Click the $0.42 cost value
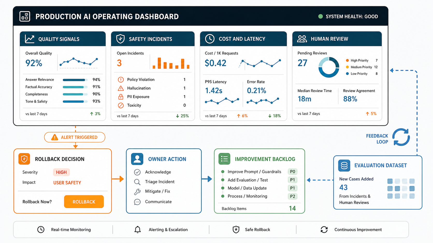The width and height of the screenshot is (433, 243). pos(215,63)
